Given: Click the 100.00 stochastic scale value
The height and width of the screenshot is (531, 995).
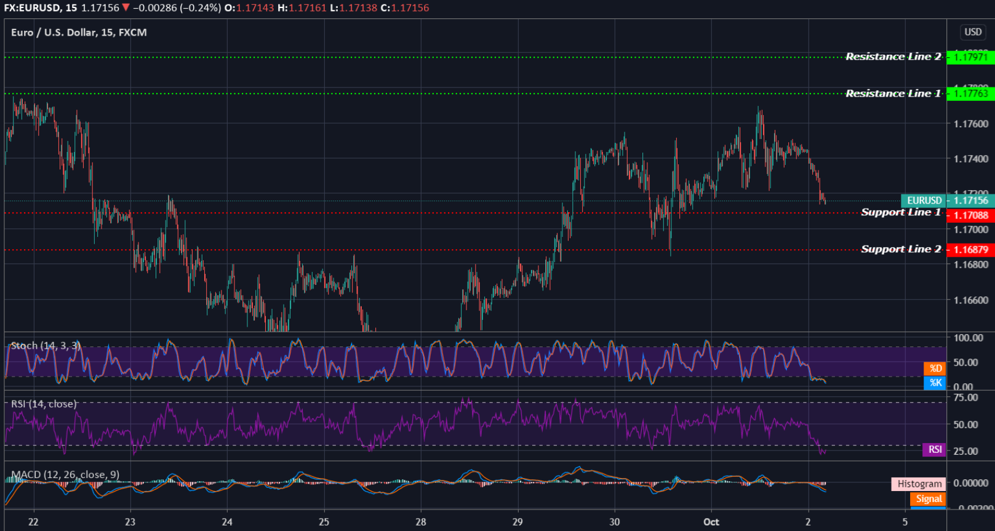Looking at the screenshot, I should pyautogui.click(x=969, y=338).
